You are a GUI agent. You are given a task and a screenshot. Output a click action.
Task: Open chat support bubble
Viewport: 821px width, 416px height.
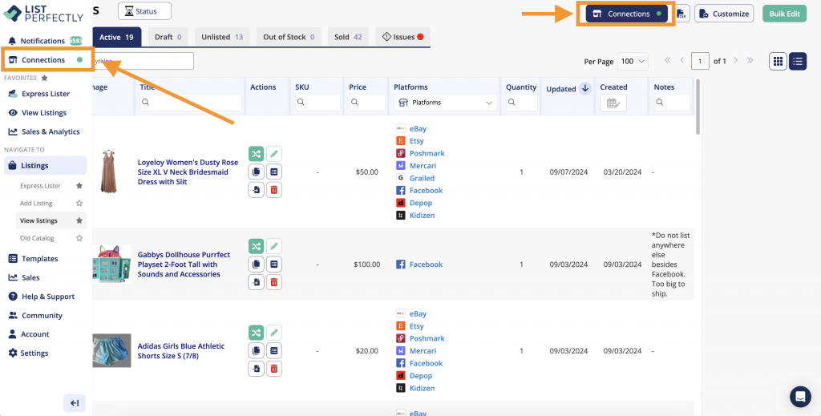799,396
